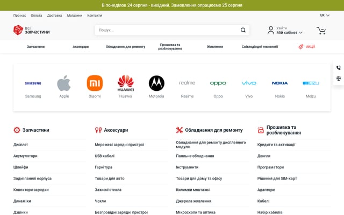Select the Huawei brand logo
The height and width of the screenshot is (215, 344).
[126, 83]
